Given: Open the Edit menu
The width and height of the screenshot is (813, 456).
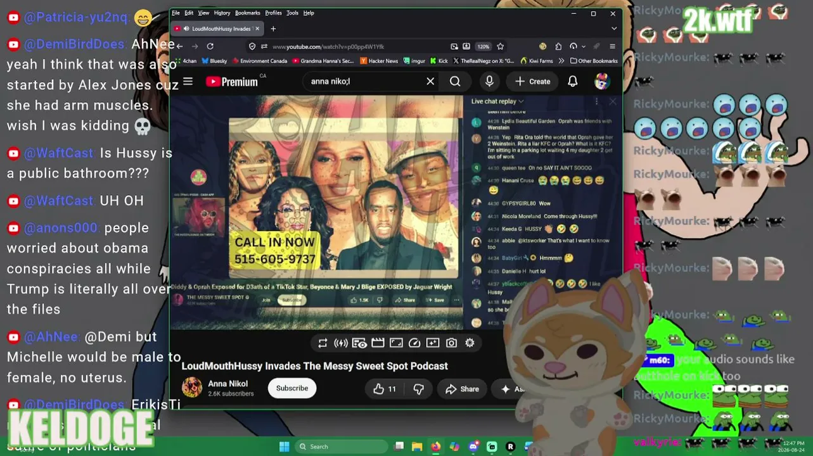Looking at the screenshot, I should 189,13.
